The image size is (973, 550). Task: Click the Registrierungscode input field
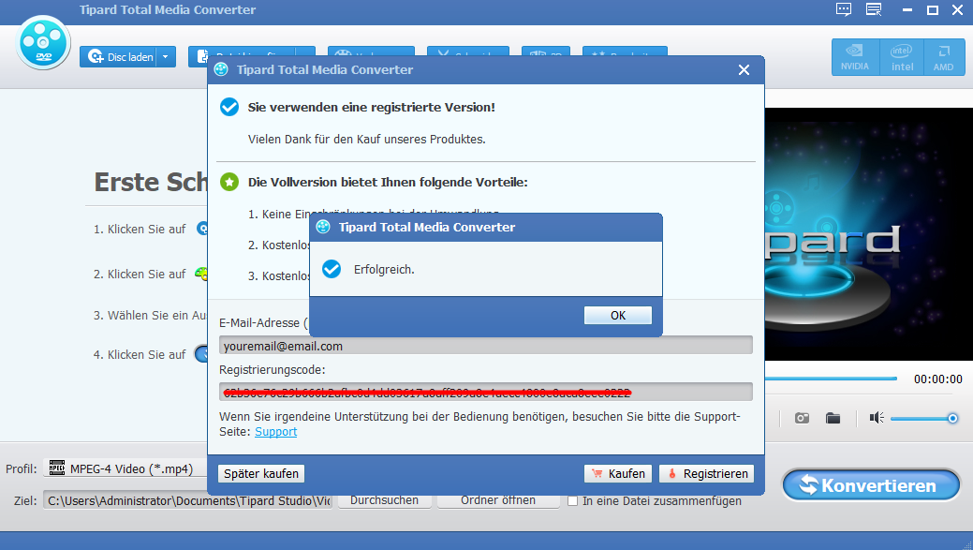pos(485,392)
